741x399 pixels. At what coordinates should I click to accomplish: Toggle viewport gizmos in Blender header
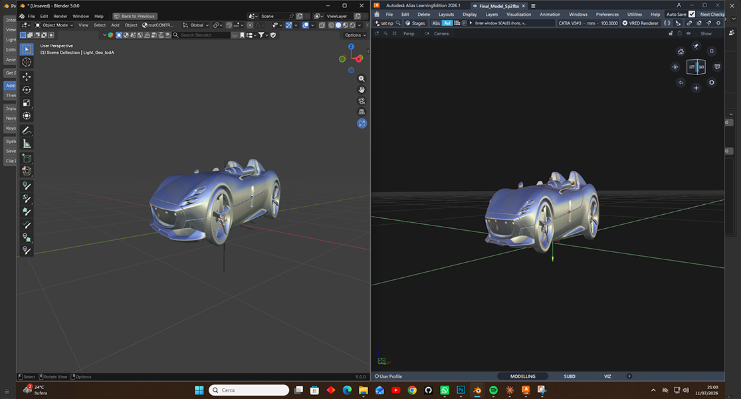point(288,25)
